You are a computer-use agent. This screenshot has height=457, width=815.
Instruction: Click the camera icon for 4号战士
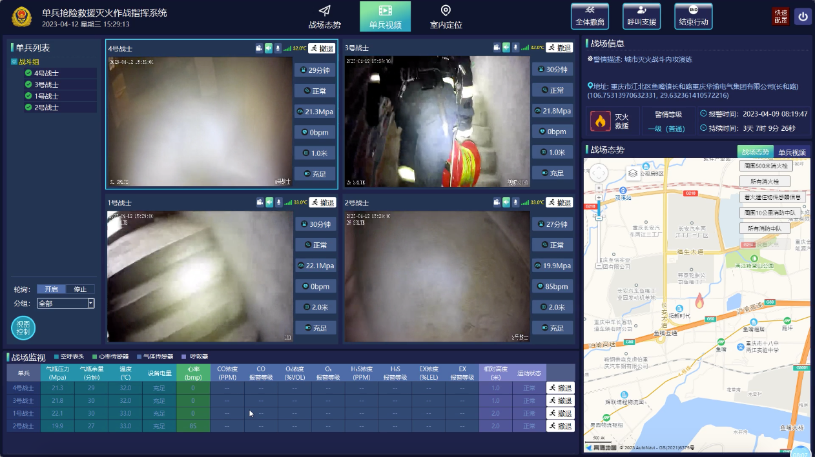point(259,48)
